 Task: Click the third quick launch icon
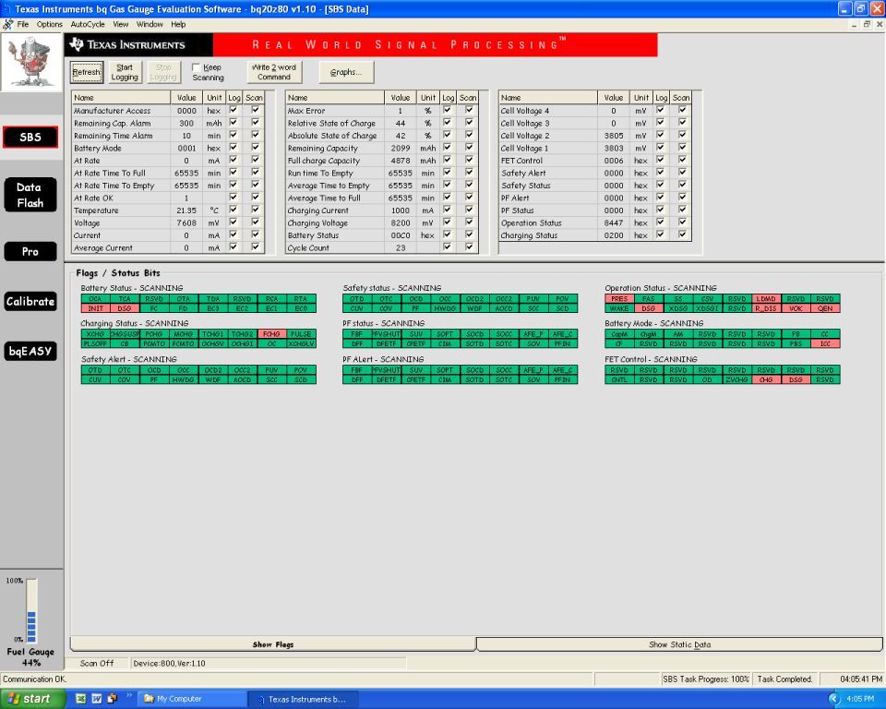point(112,699)
